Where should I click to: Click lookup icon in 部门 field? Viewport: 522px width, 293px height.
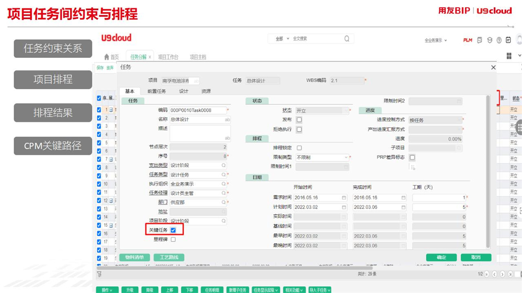224,202
